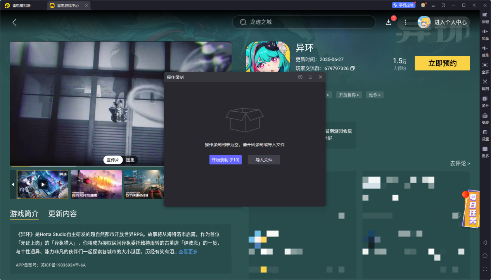Click the main promo video preview
This screenshot has width=491, height=280.
(121, 103)
